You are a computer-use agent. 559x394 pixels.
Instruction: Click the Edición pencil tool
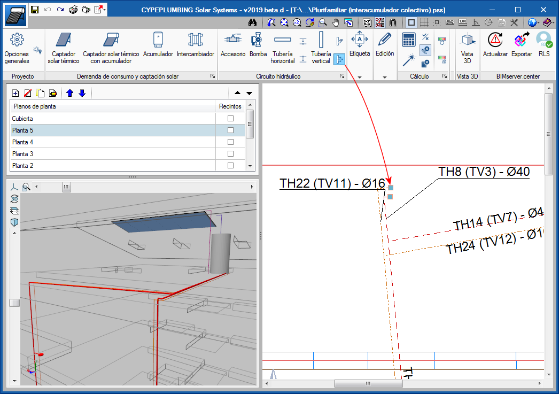[x=385, y=44]
